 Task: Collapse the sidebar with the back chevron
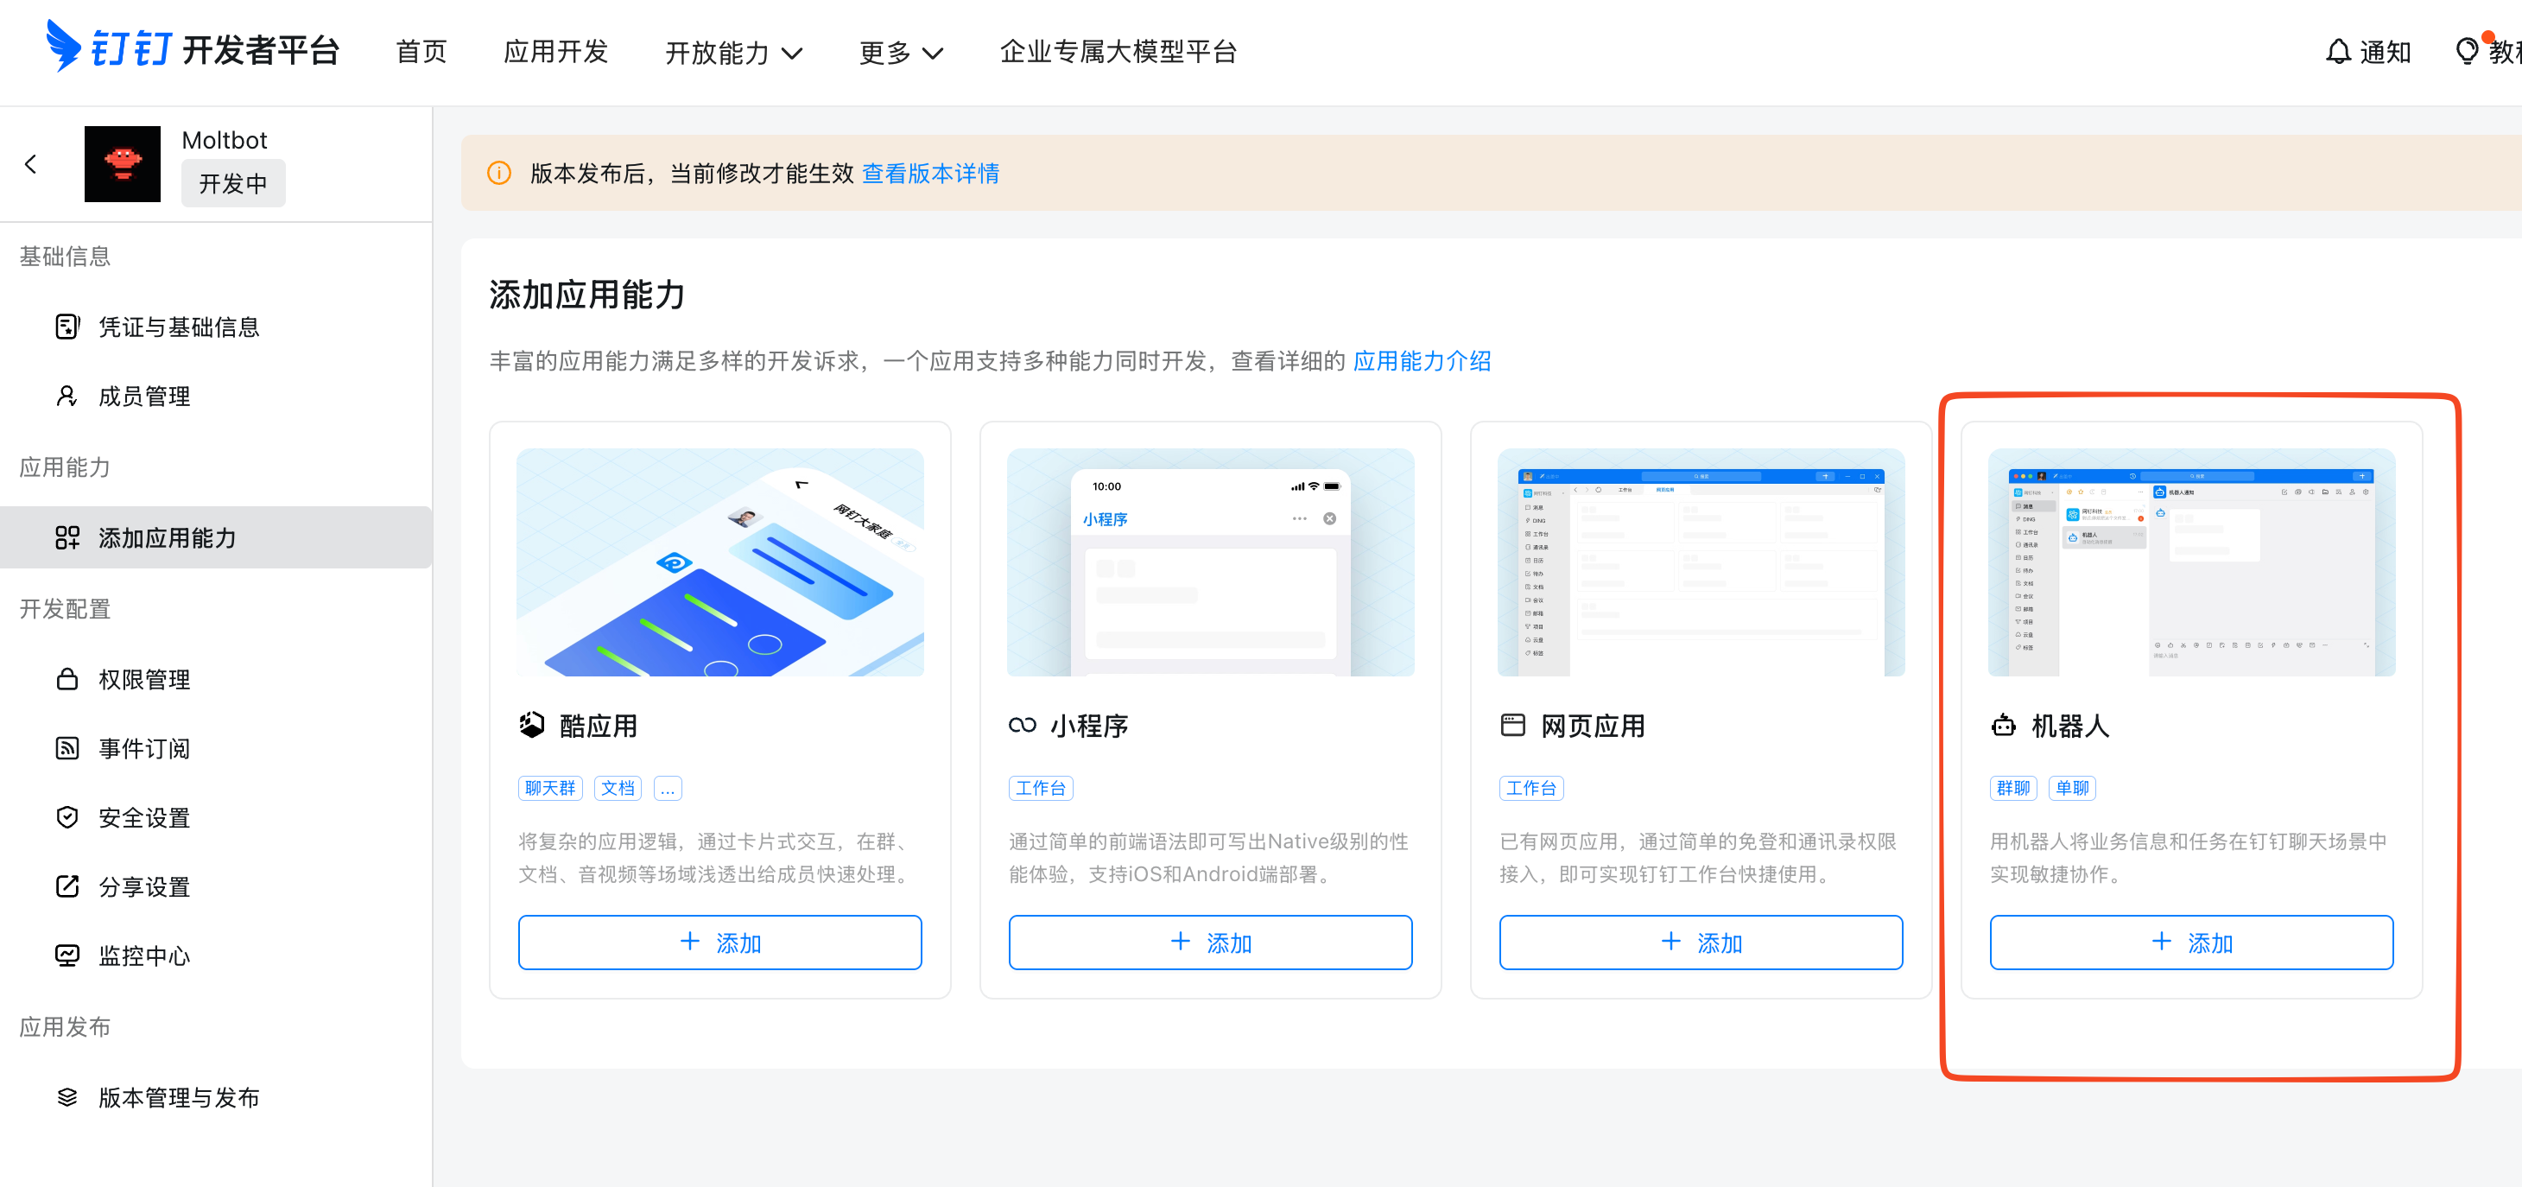30,163
